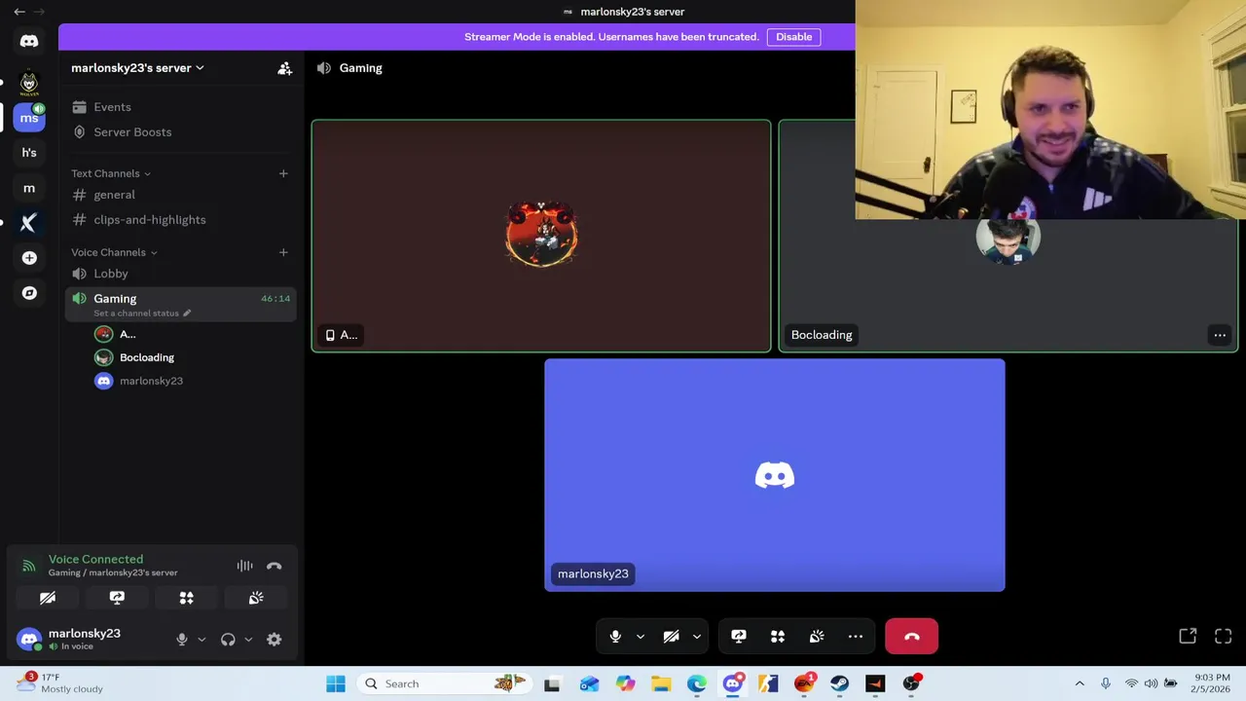Share your screen from the call toolbar
The height and width of the screenshot is (701, 1246).
coord(739,637)
